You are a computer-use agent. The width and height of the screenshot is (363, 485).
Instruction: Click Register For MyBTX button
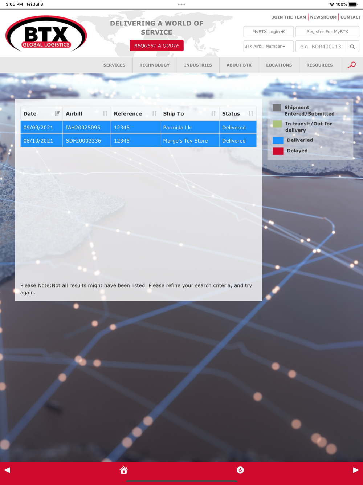tap(327, 32)
